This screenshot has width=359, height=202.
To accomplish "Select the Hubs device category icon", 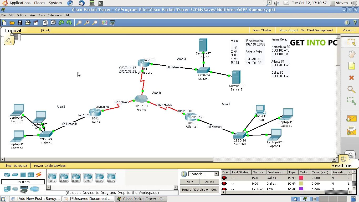I will [23, 175].
